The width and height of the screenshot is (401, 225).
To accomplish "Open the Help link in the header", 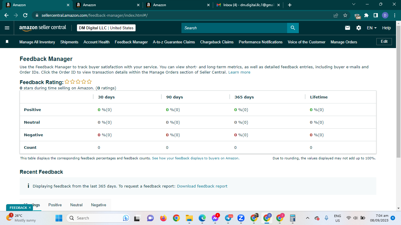I will click(386, 28).
